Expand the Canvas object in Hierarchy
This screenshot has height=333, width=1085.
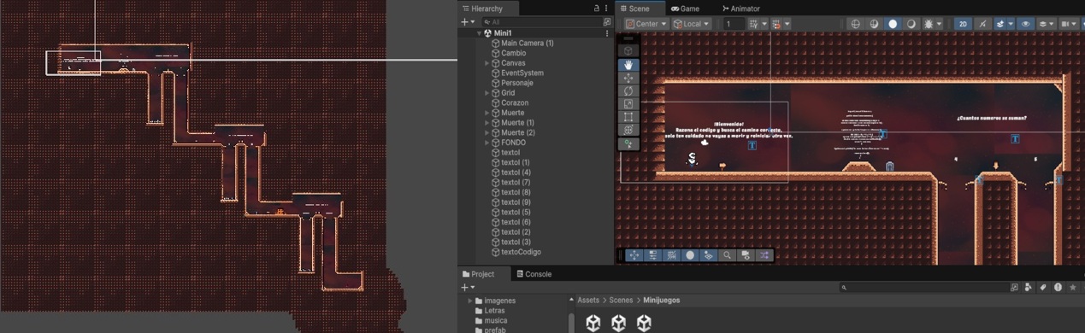tap(487, 63)
